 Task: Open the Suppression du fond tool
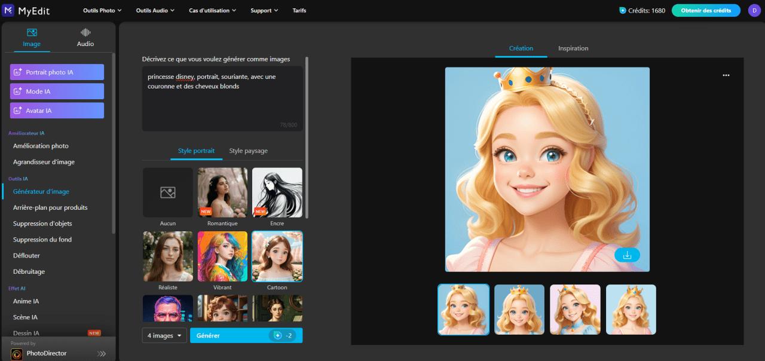[41, 239]
